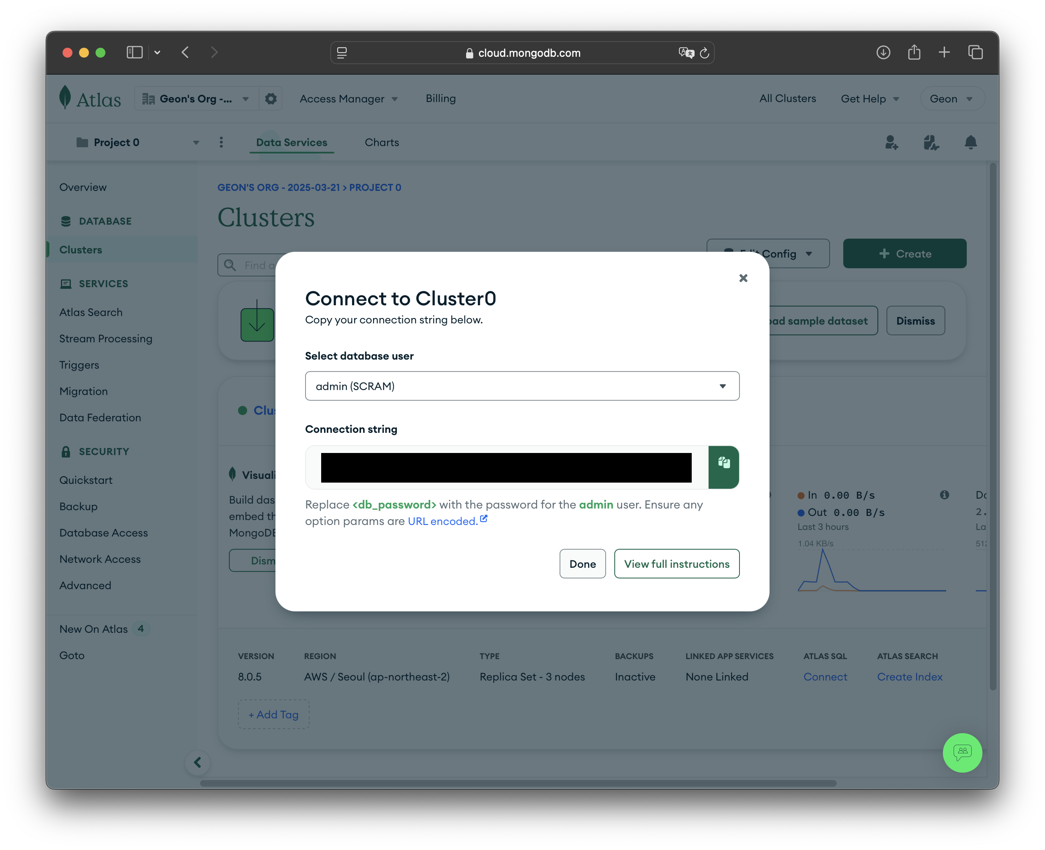The height and width of the screenshot is (850, 1045).
Task: Open organization settings gear icon
Action: pos(271,99)
